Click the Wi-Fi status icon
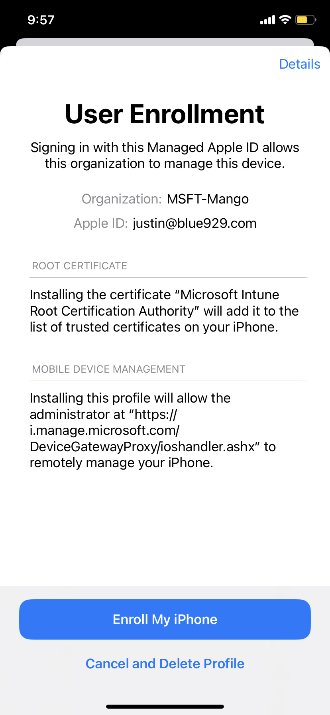This screenshot has height=715, width=330. tap(285, 20)
